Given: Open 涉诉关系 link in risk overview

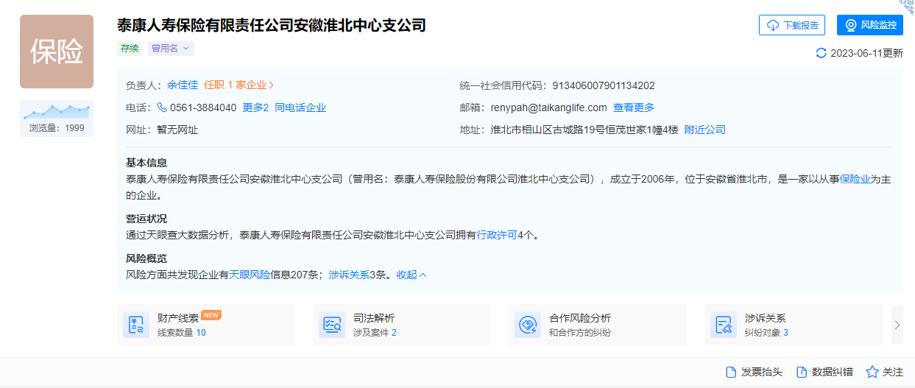Looking at the screenshot, I should point(349,275).
